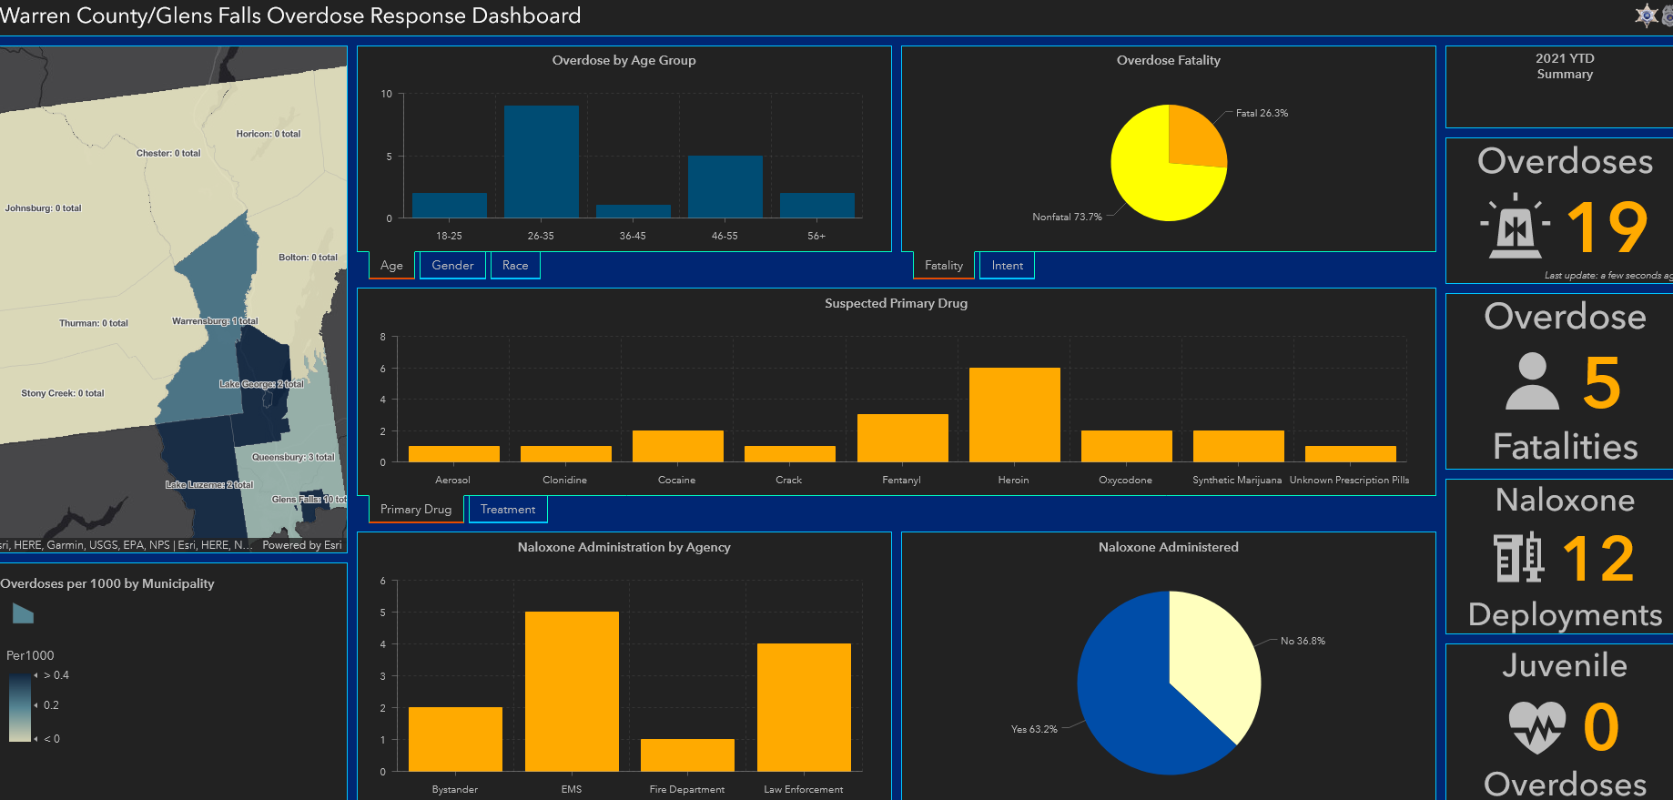1673x800 pixels.
Task: Click the municipality legend polygon symbol
Action: pyautogui.click(x=23, y=614)
